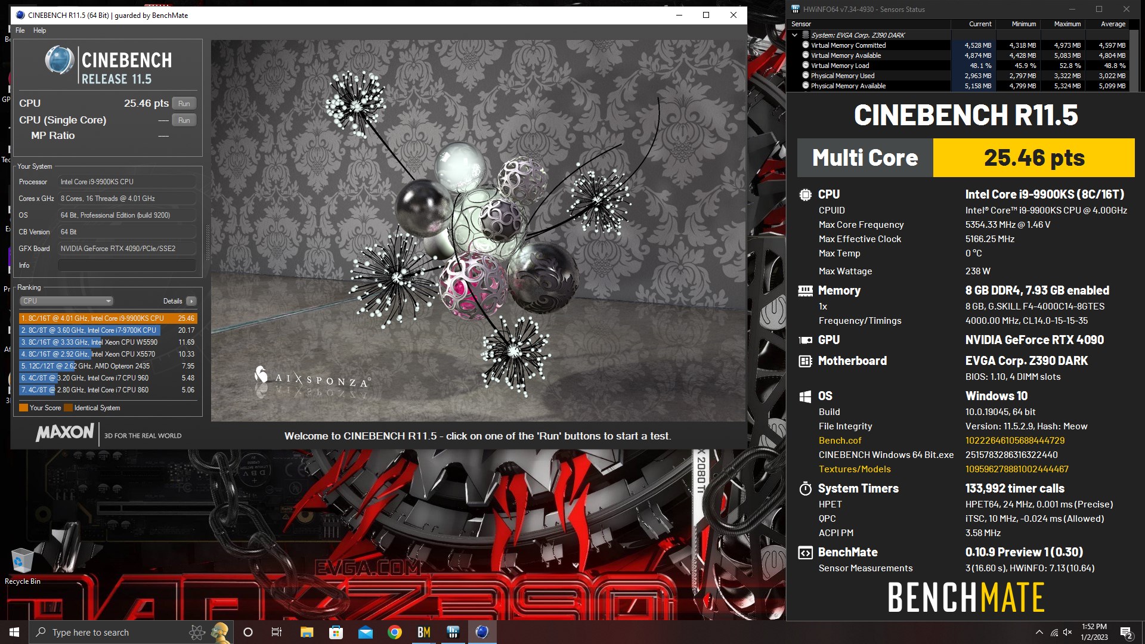Run the CPU multi-core benchmark
The image size is (1145, 644).
point(184,103)
